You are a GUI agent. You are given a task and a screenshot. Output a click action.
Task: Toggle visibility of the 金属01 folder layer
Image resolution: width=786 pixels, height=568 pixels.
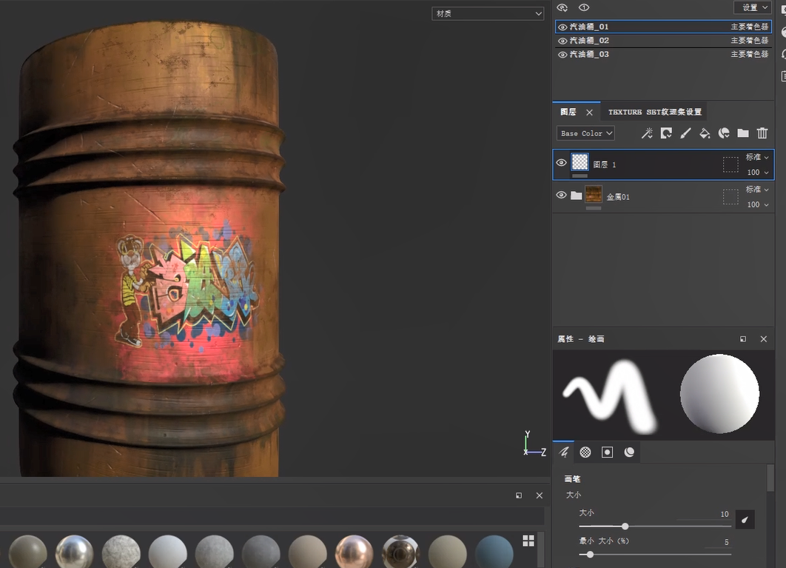pyautogui.click(x=561, y=196)
